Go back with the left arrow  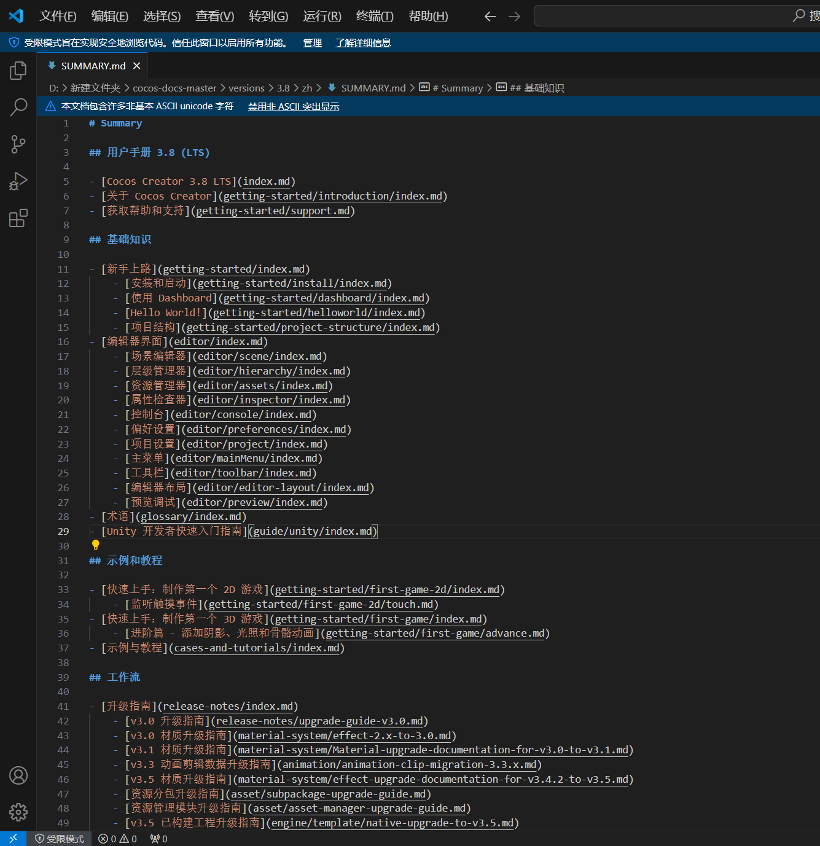click(490, 17)
